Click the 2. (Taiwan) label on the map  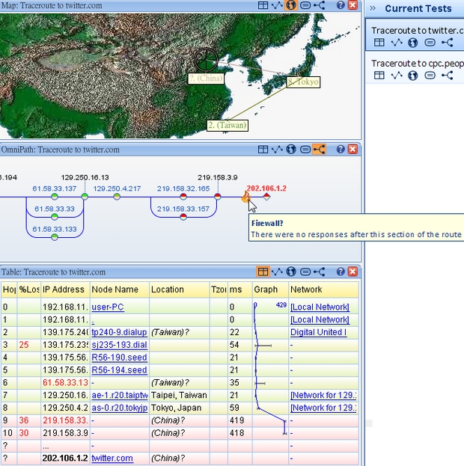[x=228, y=125]
